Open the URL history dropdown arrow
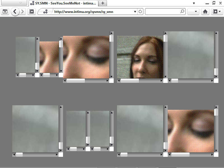The height and width of the screenshot is (168, 224). [135, 12]
